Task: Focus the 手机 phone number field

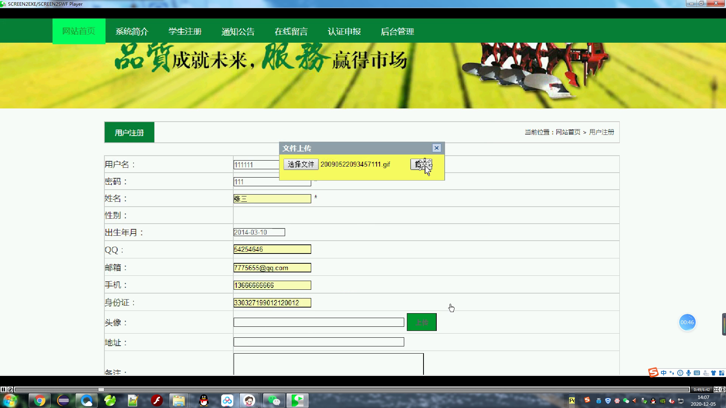Action: tap(272, 285)
